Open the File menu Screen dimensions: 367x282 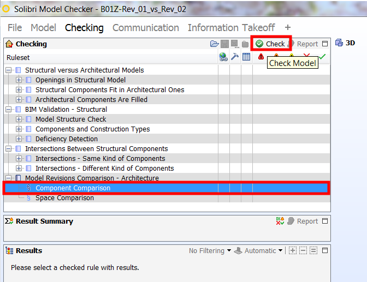pyautogui.click(x=15, y=28)
